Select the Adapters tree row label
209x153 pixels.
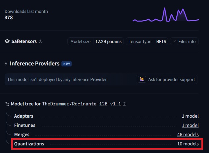(x=23, y=116)
